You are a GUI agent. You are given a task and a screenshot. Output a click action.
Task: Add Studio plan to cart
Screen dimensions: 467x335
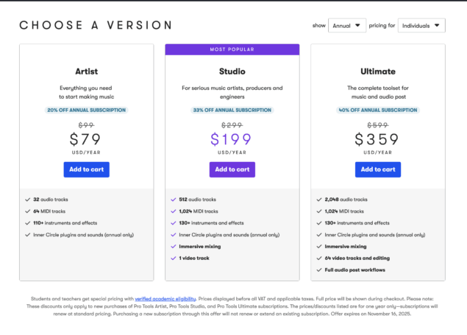point(232,169)
